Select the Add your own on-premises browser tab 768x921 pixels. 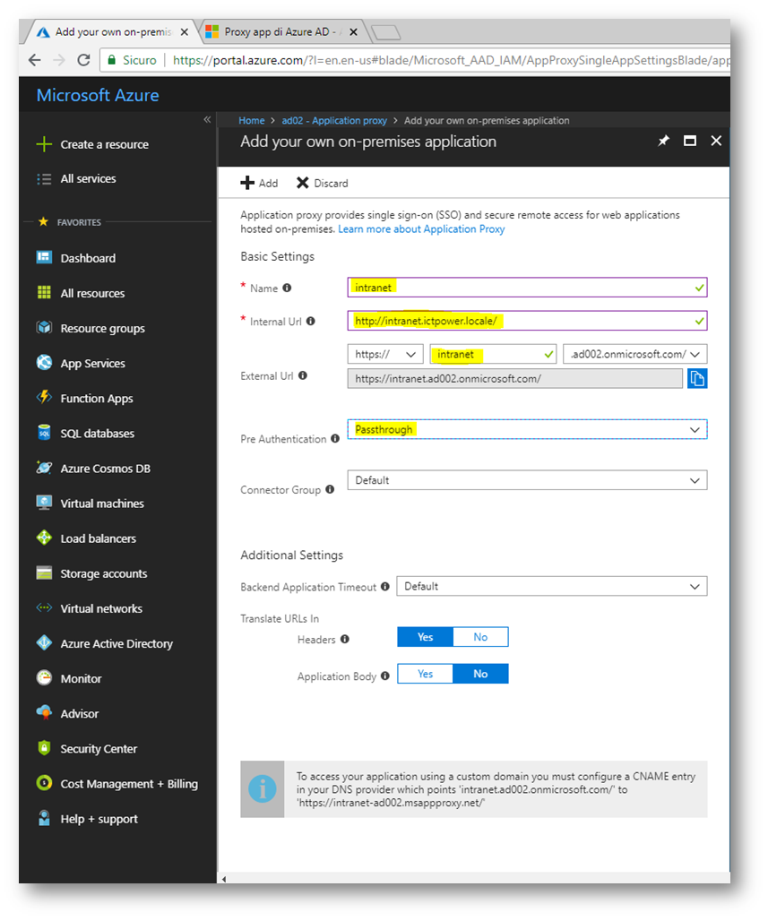pos(113,32)
